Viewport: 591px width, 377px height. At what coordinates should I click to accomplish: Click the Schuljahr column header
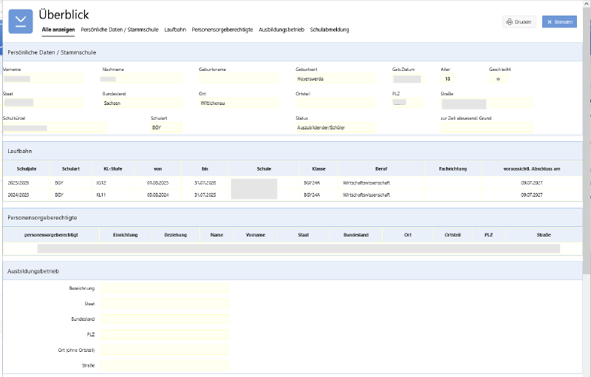19,169
